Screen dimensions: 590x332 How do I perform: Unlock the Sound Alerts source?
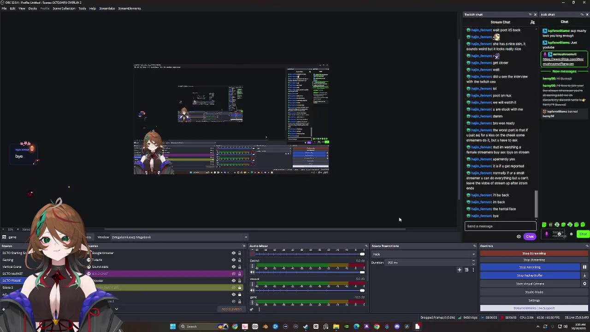click(239, 267)
